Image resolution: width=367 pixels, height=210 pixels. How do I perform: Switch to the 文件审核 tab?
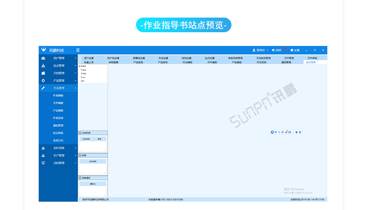[x=315, y=58]
